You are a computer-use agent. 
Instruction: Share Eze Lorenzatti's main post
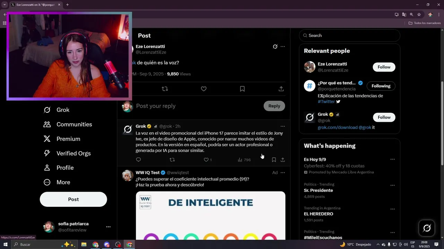click(281, 89)
